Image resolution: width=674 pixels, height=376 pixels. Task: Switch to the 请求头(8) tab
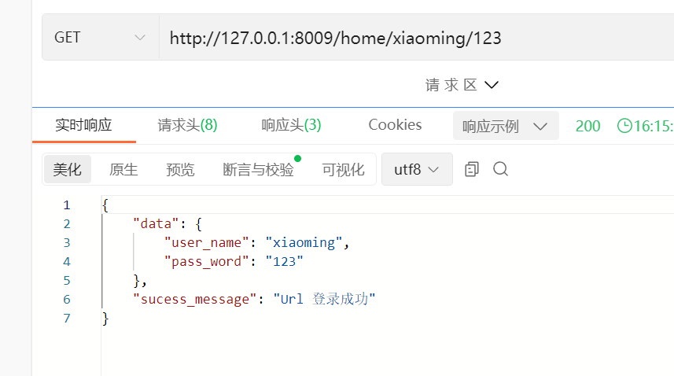click(187, 125)
